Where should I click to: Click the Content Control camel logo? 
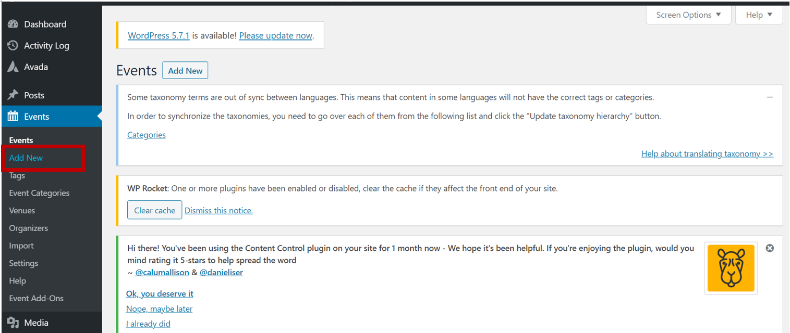[731, 268]
